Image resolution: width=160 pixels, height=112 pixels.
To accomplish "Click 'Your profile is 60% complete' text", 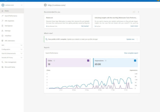I will [x=57, y=39].
